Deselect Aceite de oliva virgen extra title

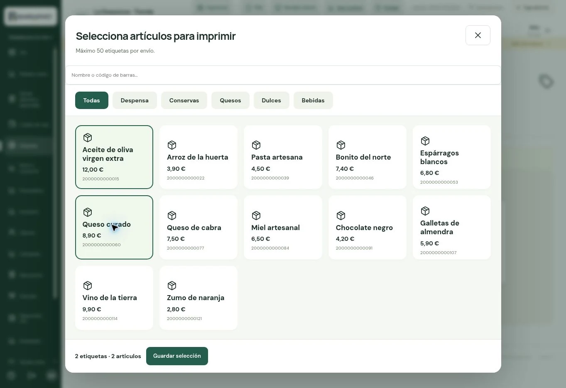click(x=108, y=154)
